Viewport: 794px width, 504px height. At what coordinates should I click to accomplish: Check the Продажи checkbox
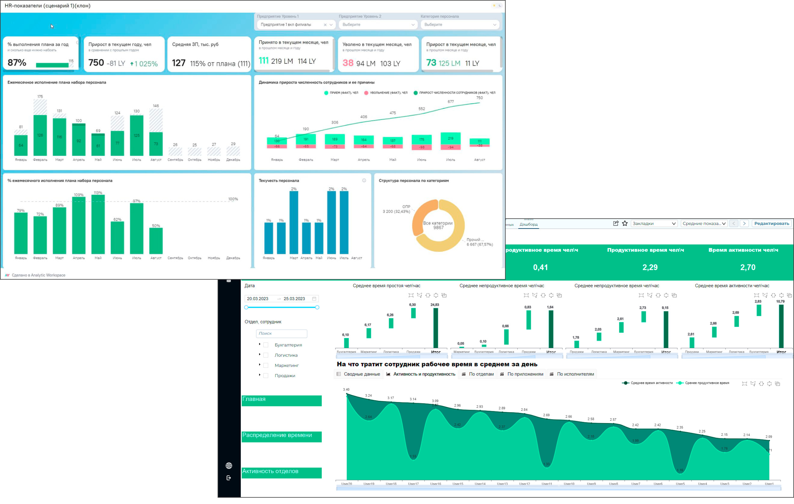click(x=266, y=375)
